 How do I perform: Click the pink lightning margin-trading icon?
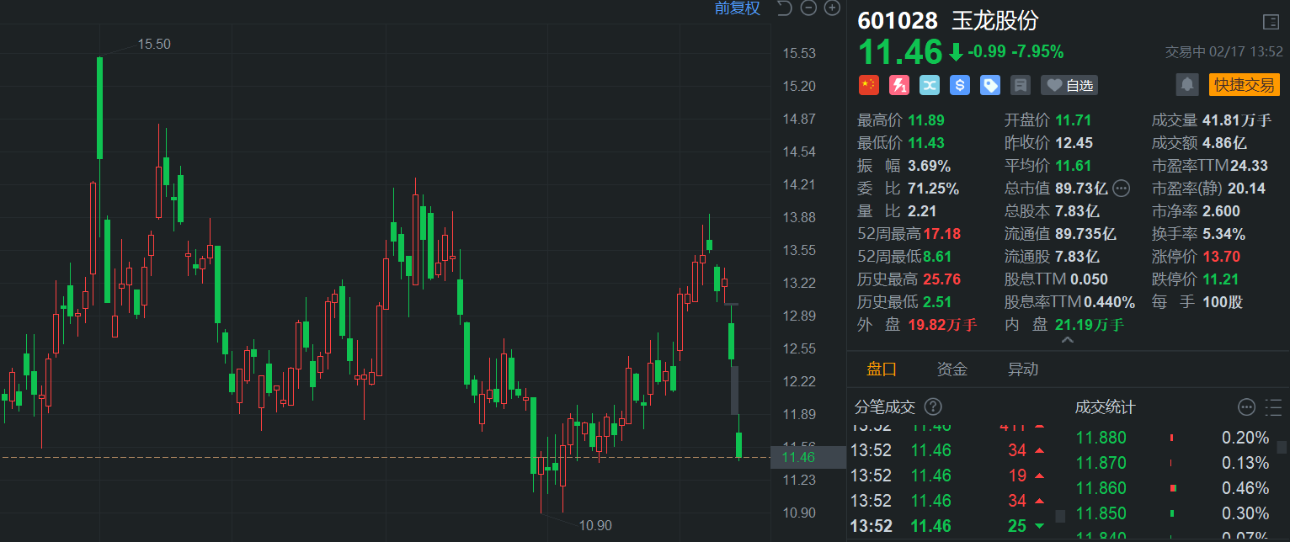pos(898,85)
